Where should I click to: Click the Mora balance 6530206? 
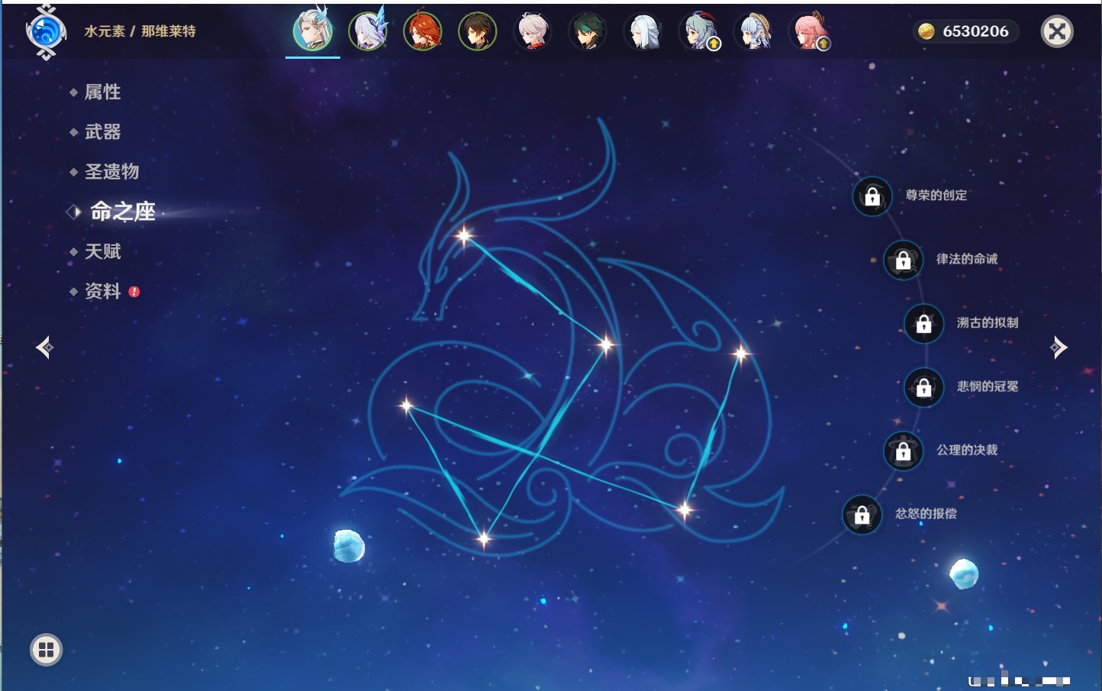(x=975, y=31)
